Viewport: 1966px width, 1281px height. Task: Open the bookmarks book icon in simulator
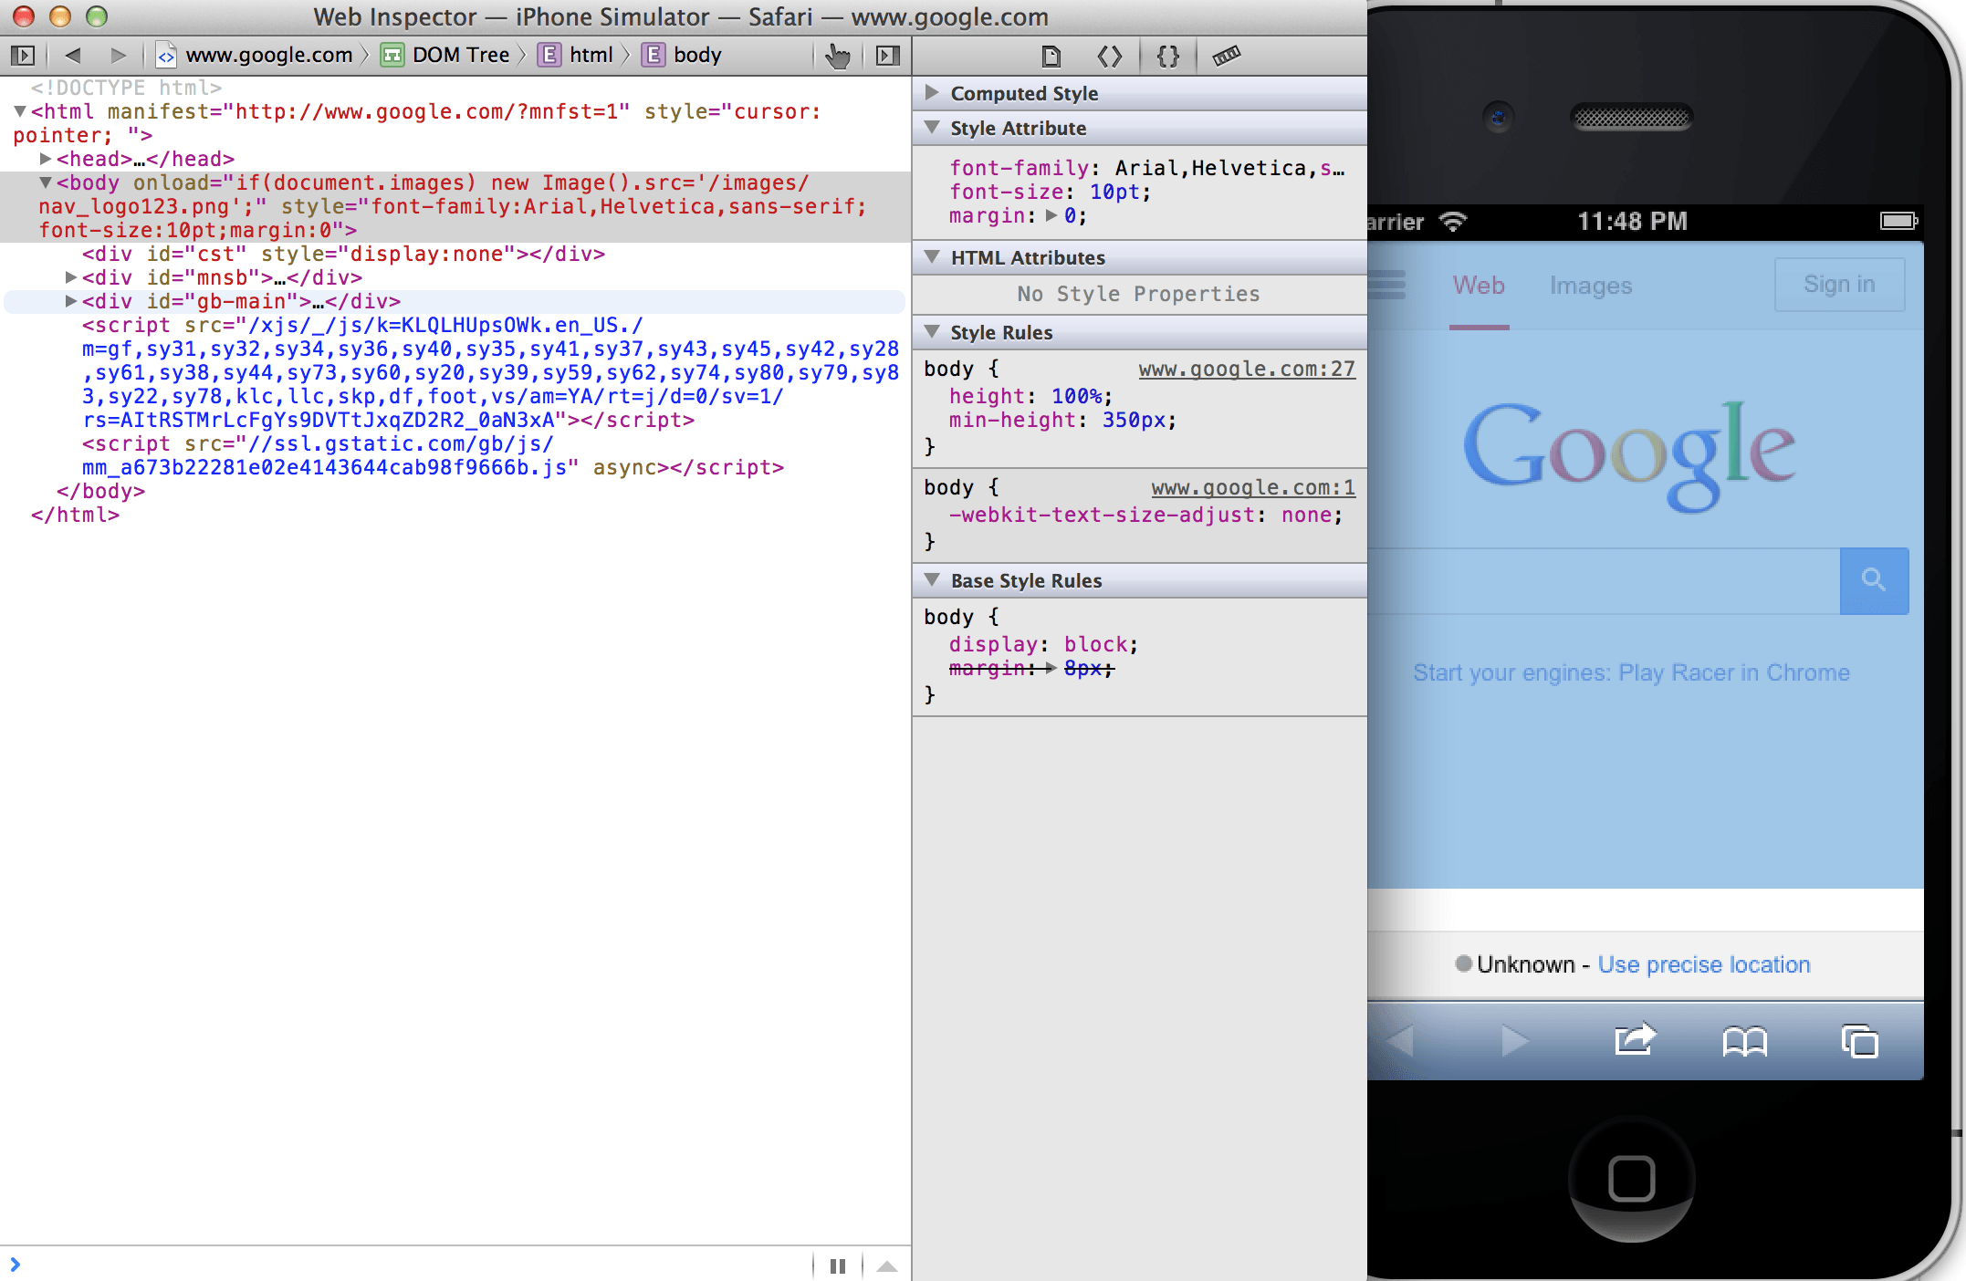click(1744, 1041)
